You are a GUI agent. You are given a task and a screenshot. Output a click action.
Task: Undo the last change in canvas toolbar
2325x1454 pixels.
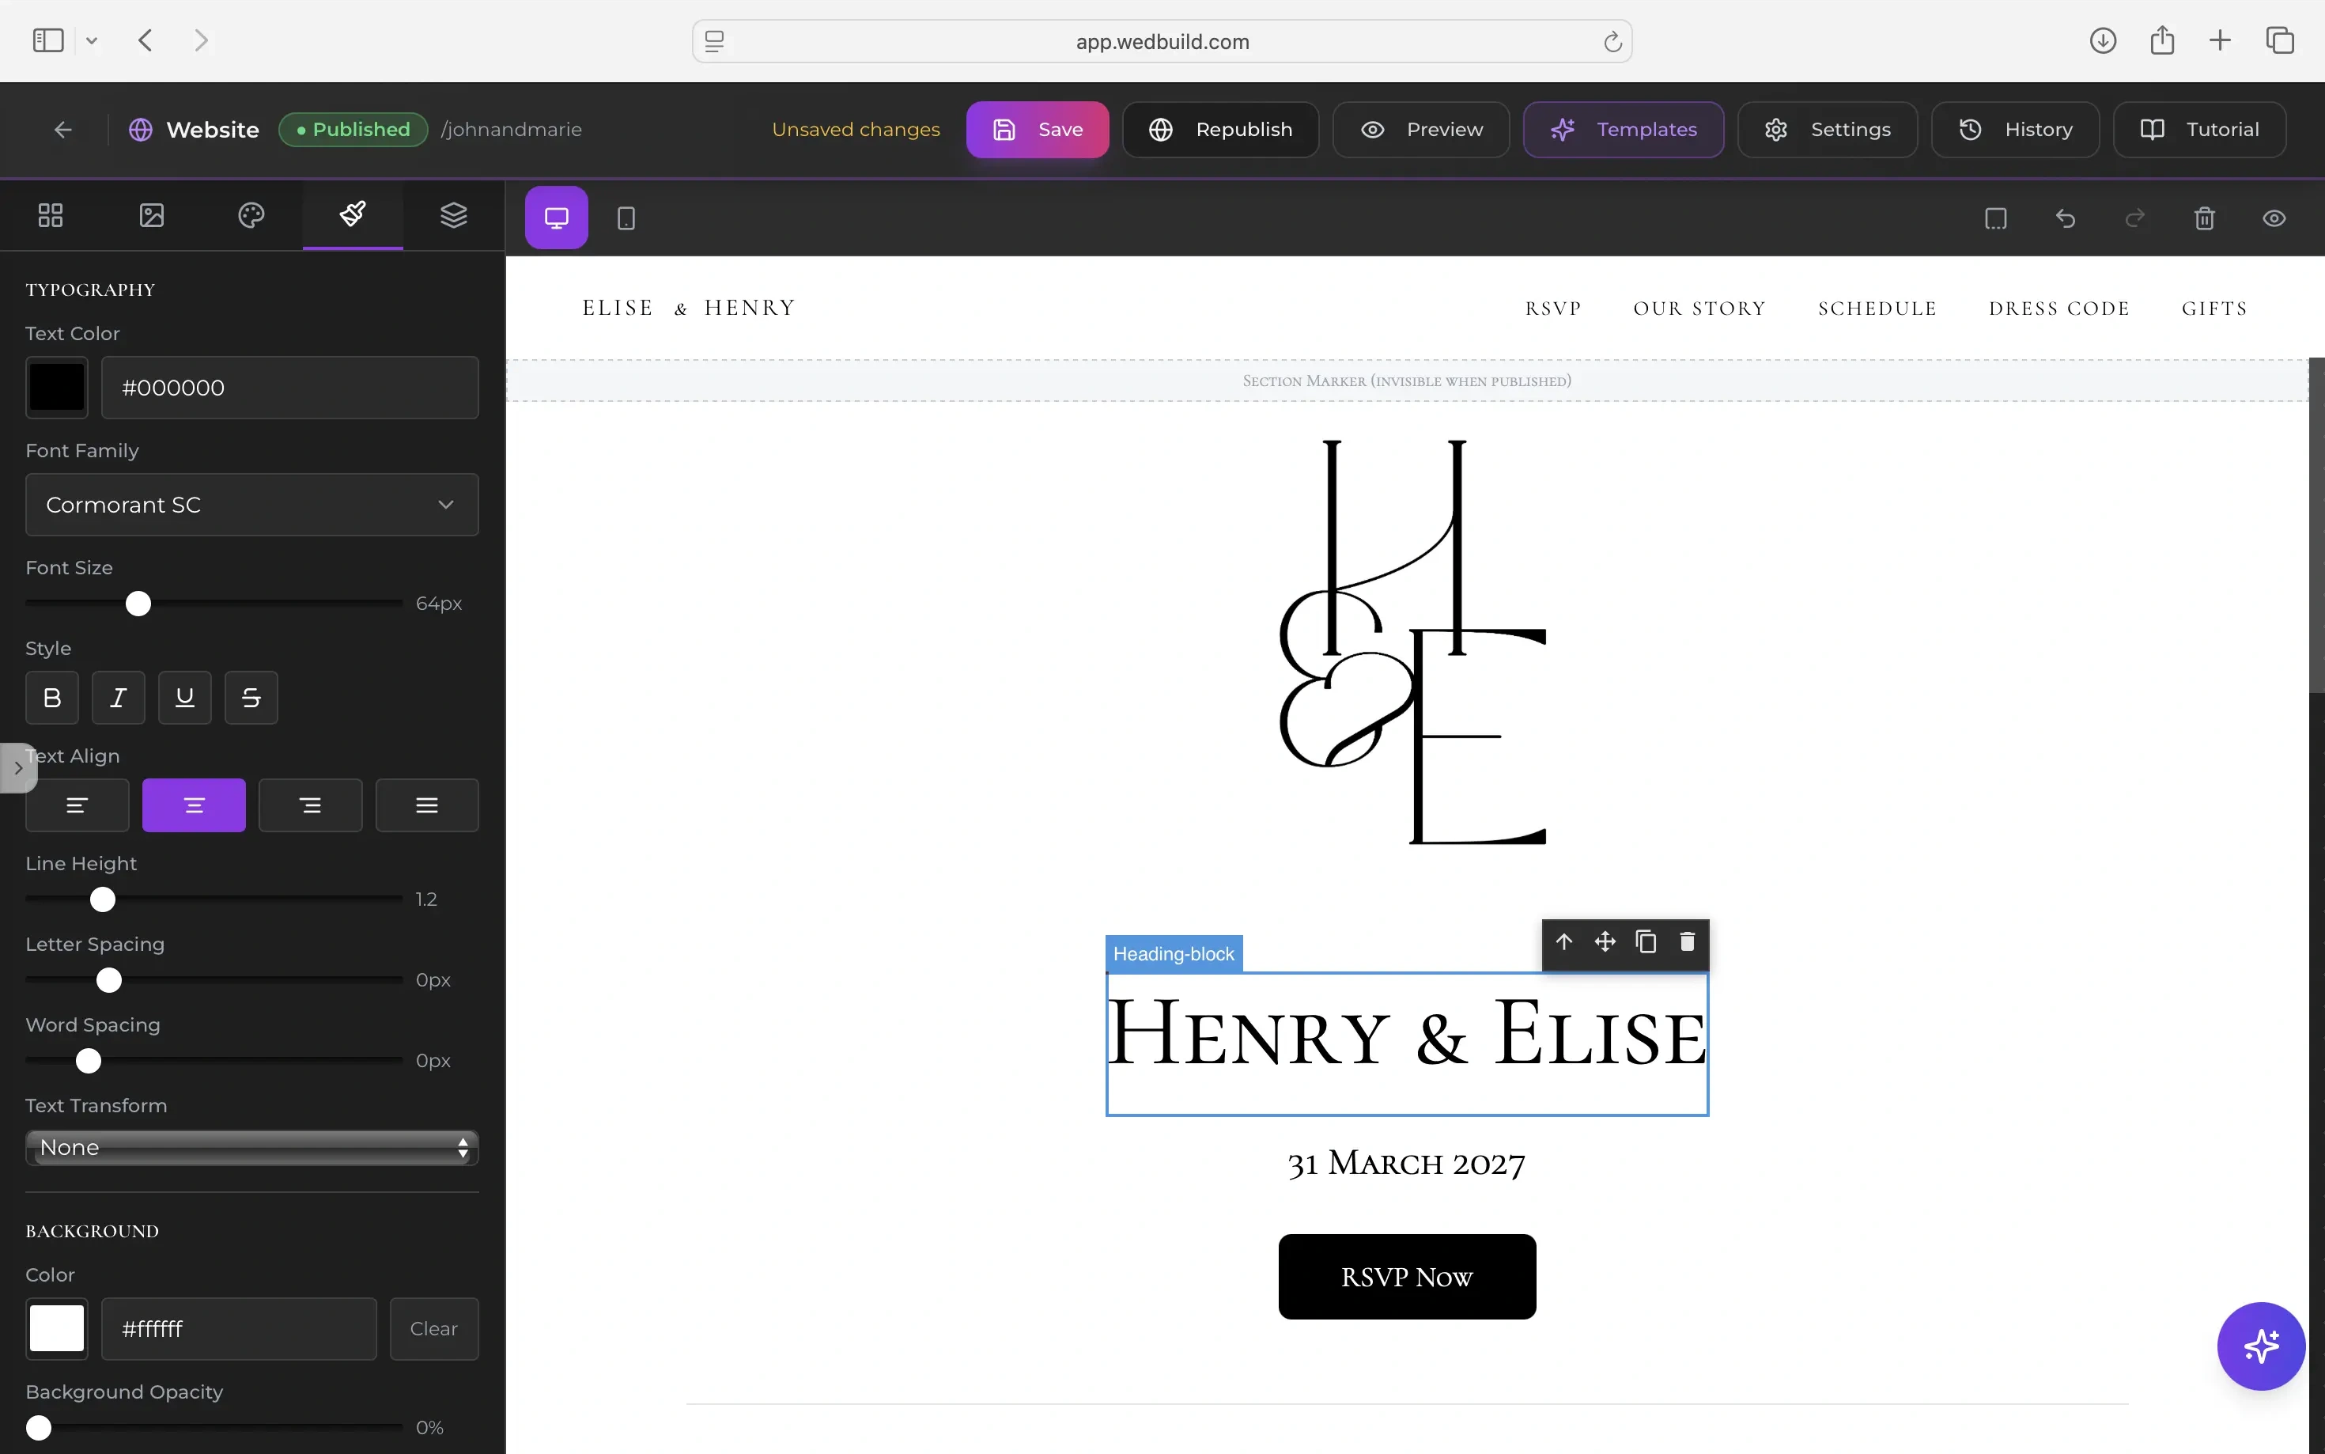(x=2065, y=218)
